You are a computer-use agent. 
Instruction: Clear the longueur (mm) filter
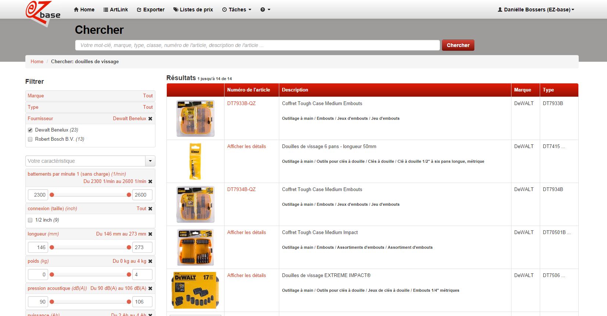pos(150,234)
